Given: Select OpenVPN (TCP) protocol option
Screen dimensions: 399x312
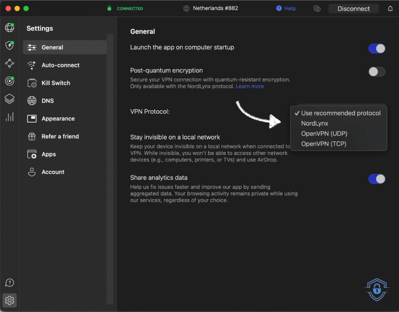Looking at the screenshot, I should (339, 144).
